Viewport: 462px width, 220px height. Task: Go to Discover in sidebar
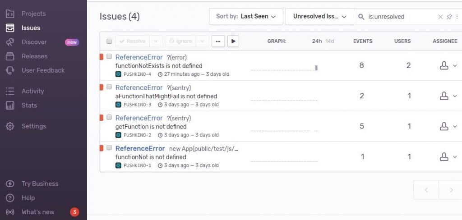(x=34, y=42)
